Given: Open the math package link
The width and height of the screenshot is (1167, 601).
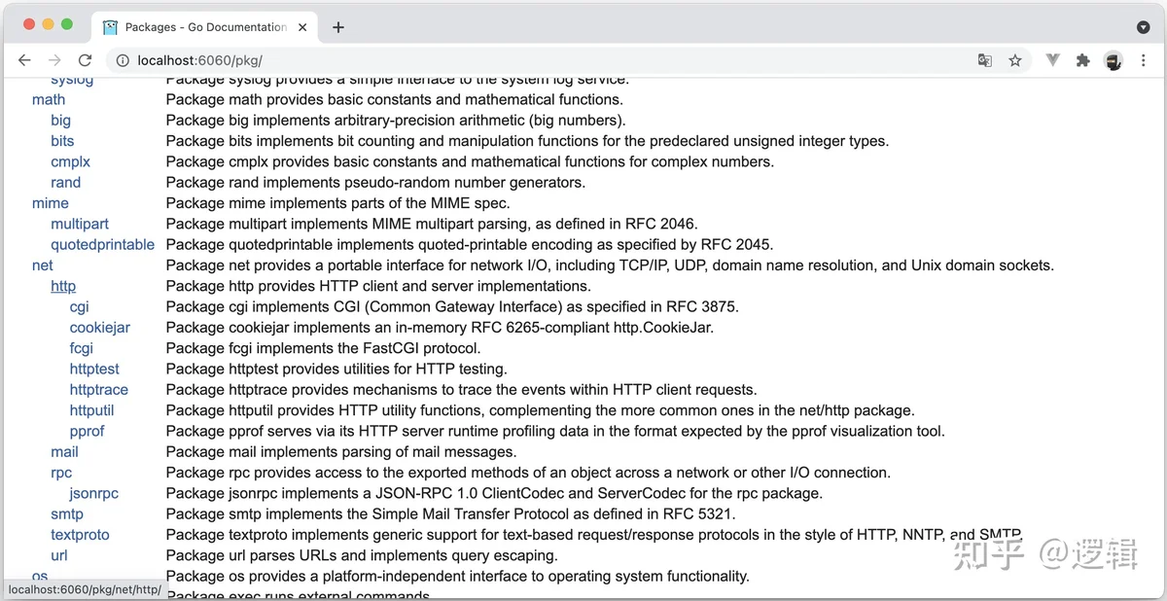Looking at the screenshot, I should pyautogui.click(x=49, y=99).
